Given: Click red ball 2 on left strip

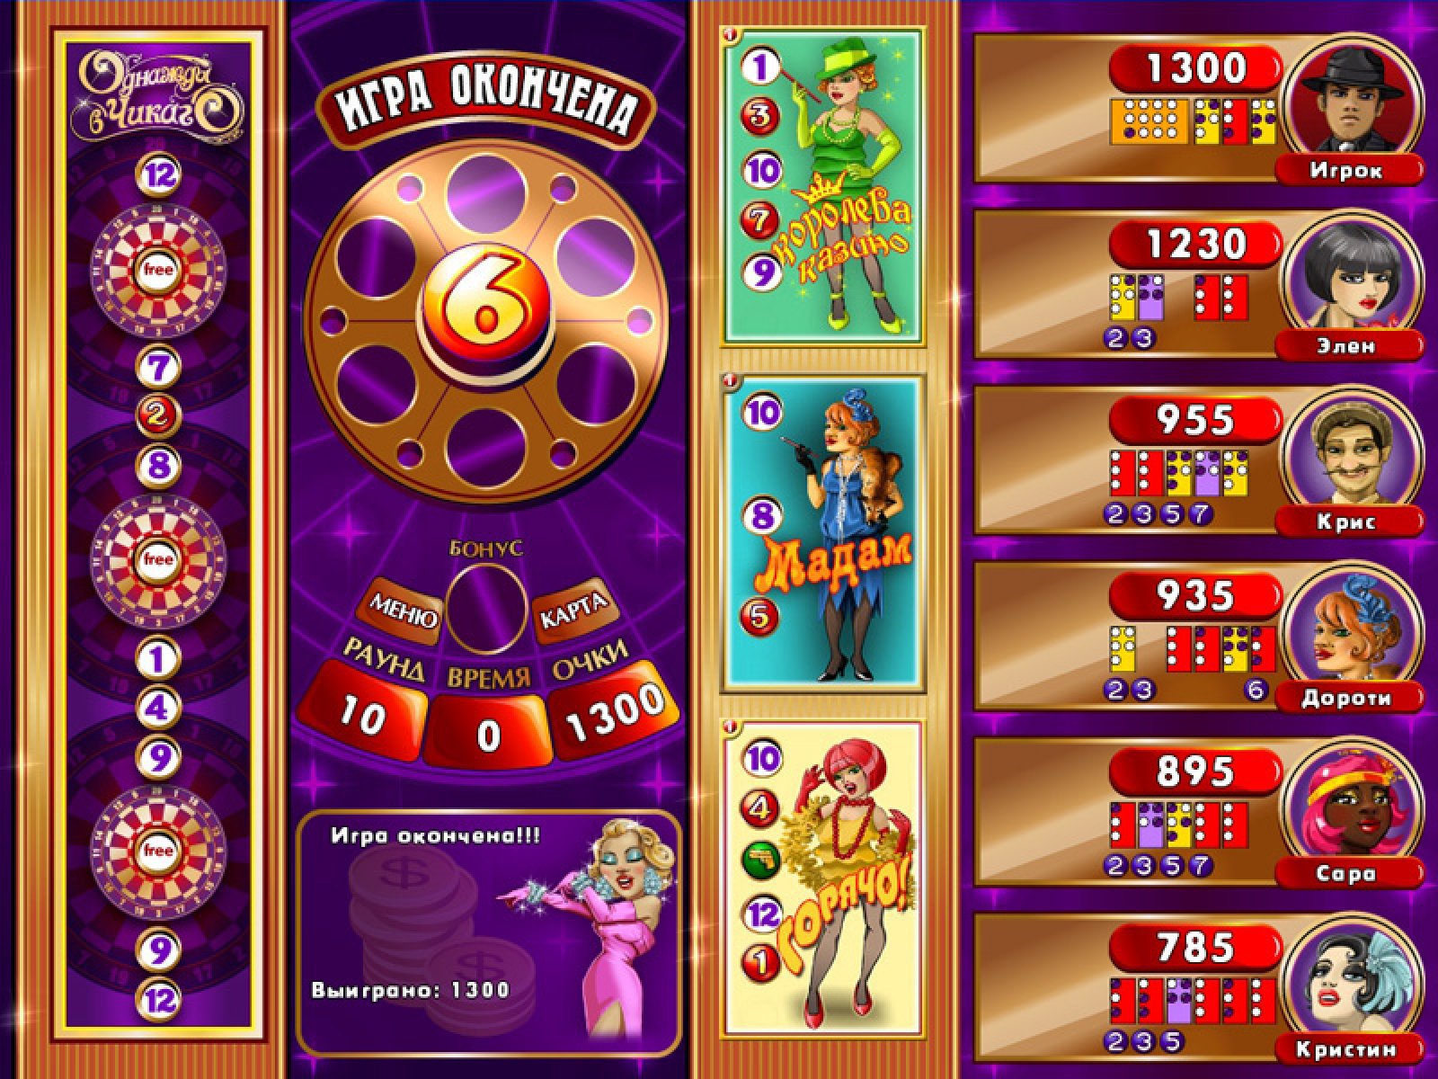Looking at the screenshot, I should 158,415.
